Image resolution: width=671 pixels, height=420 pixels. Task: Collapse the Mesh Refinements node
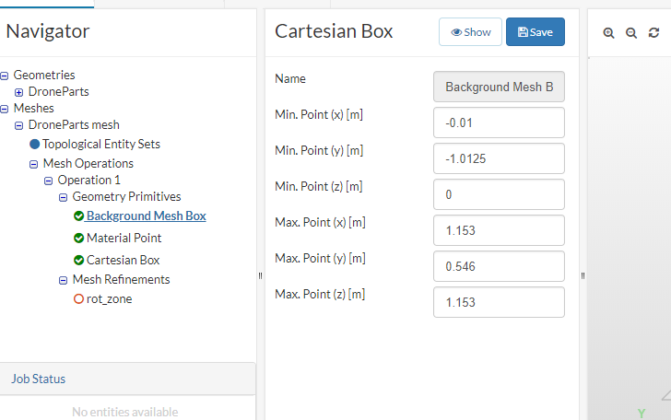pyautogui.click(x=64, y=280)
